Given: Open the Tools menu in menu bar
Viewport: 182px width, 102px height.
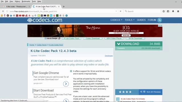Looking at the screenshot, I should click(x=34, y=1).
